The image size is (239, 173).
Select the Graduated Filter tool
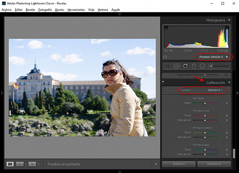point(194,66)
